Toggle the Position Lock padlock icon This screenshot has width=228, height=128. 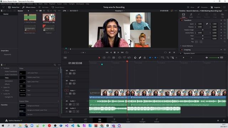point(145,58)
